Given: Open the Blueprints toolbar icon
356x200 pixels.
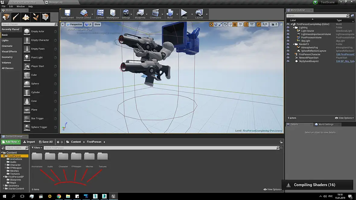Looking at the screenshot, I should click(140, 14).
